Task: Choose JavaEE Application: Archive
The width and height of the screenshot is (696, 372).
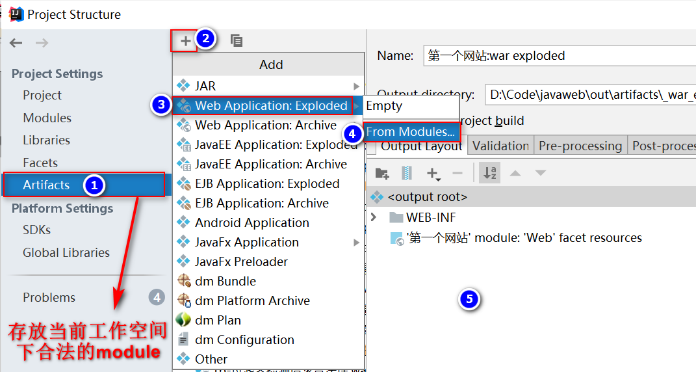Action: point(268,164)
